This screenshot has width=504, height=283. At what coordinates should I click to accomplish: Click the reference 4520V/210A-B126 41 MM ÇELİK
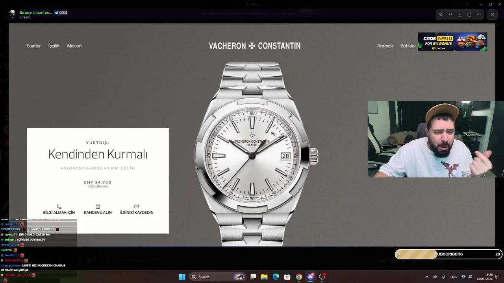click(x=98, y=168)
